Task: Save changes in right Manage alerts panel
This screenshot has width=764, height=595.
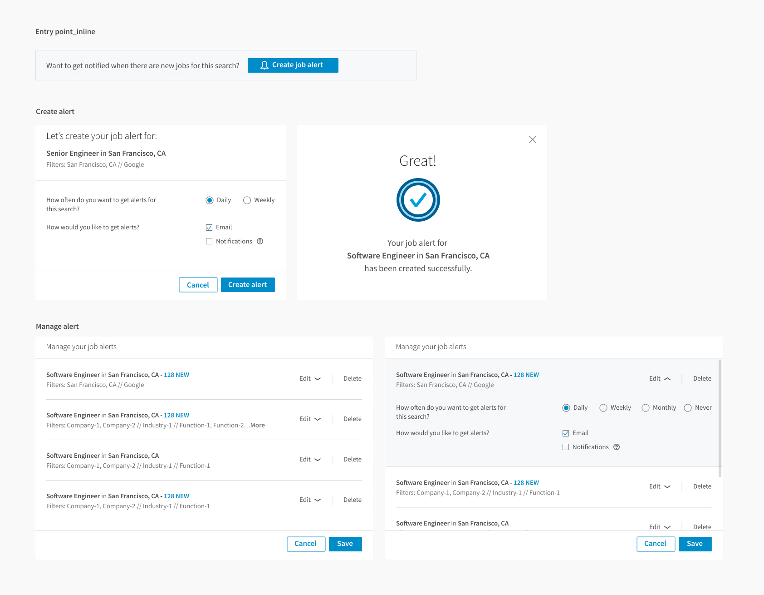Action: 695,544
